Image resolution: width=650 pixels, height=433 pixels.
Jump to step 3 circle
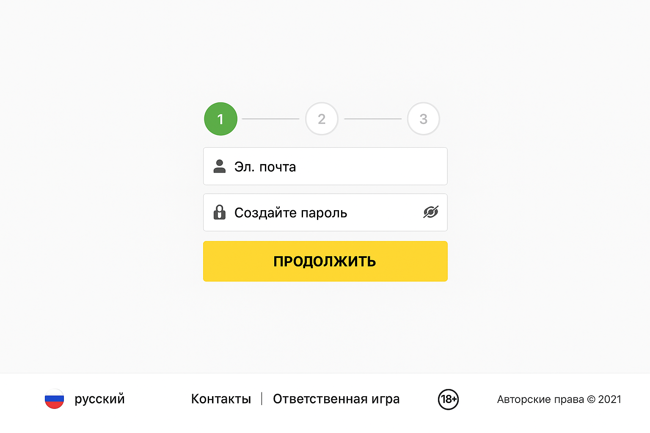(423, 119)
